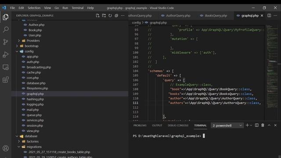This screenshot has width=281, height=158.
Task: Open session.php in config folder
Action: 35,126
